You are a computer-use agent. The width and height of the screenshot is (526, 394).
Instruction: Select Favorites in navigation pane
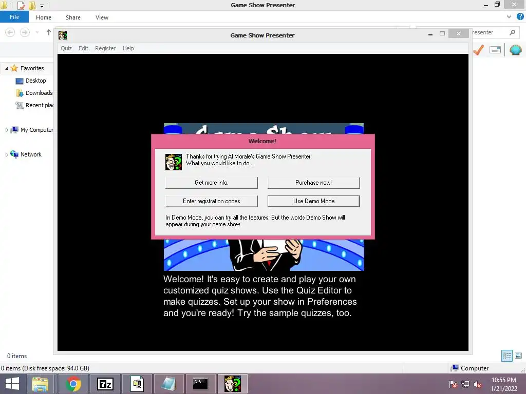coord(32,68)
